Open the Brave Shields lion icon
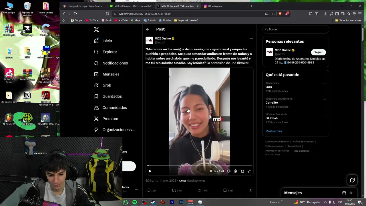Screen dimensions: 366x206 [x=280, y=14]
